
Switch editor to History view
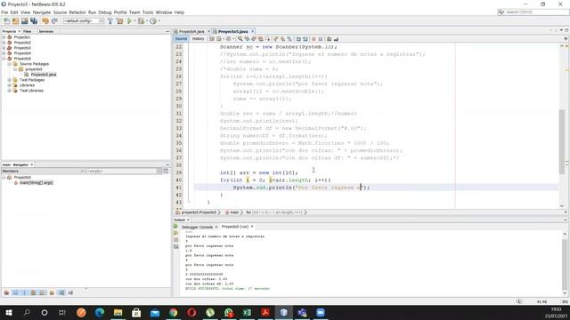[x=198, y=39]
